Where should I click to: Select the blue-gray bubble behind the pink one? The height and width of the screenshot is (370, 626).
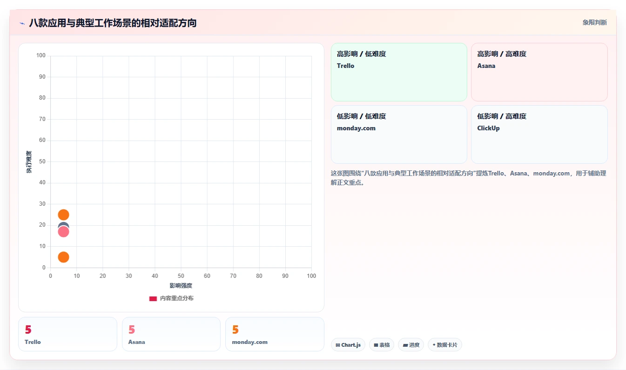click(x=64, y=225)
